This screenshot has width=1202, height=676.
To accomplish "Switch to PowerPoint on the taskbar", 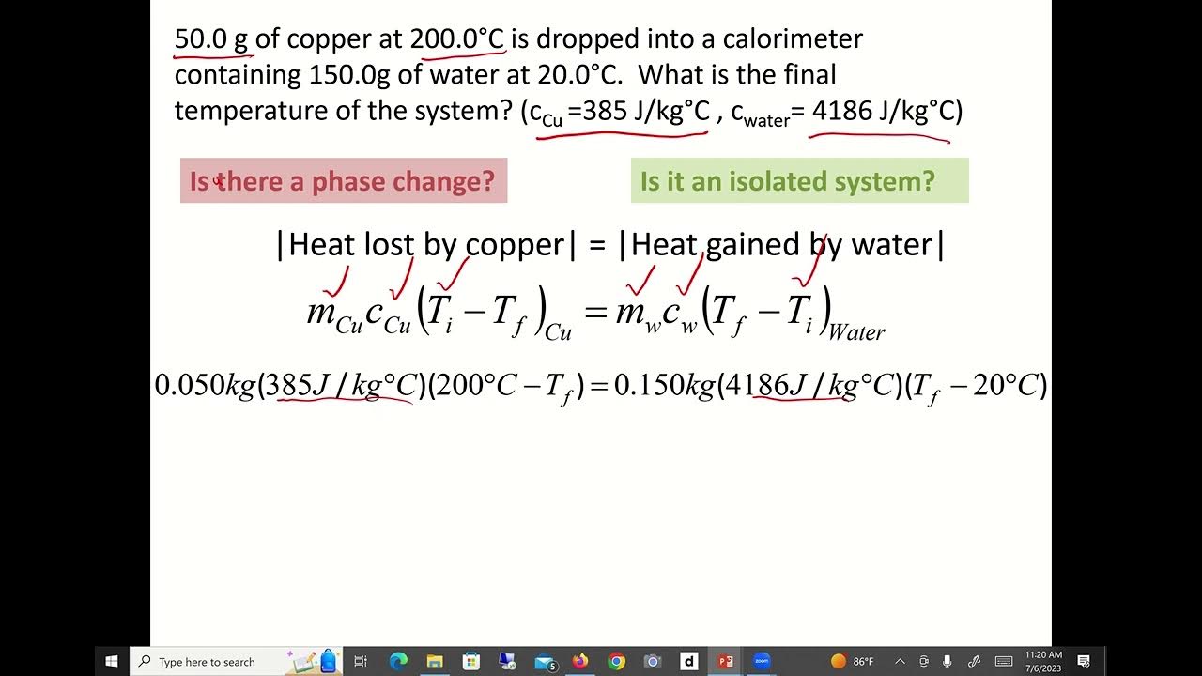I will [x=725, y=661].
